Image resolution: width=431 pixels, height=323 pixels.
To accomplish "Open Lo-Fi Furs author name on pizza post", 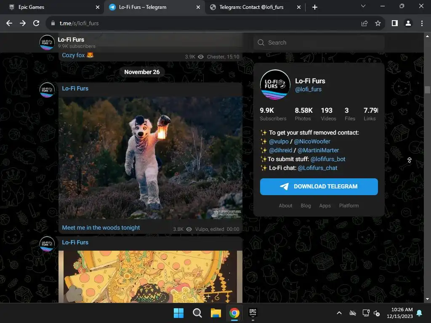I will pos(75,242).
